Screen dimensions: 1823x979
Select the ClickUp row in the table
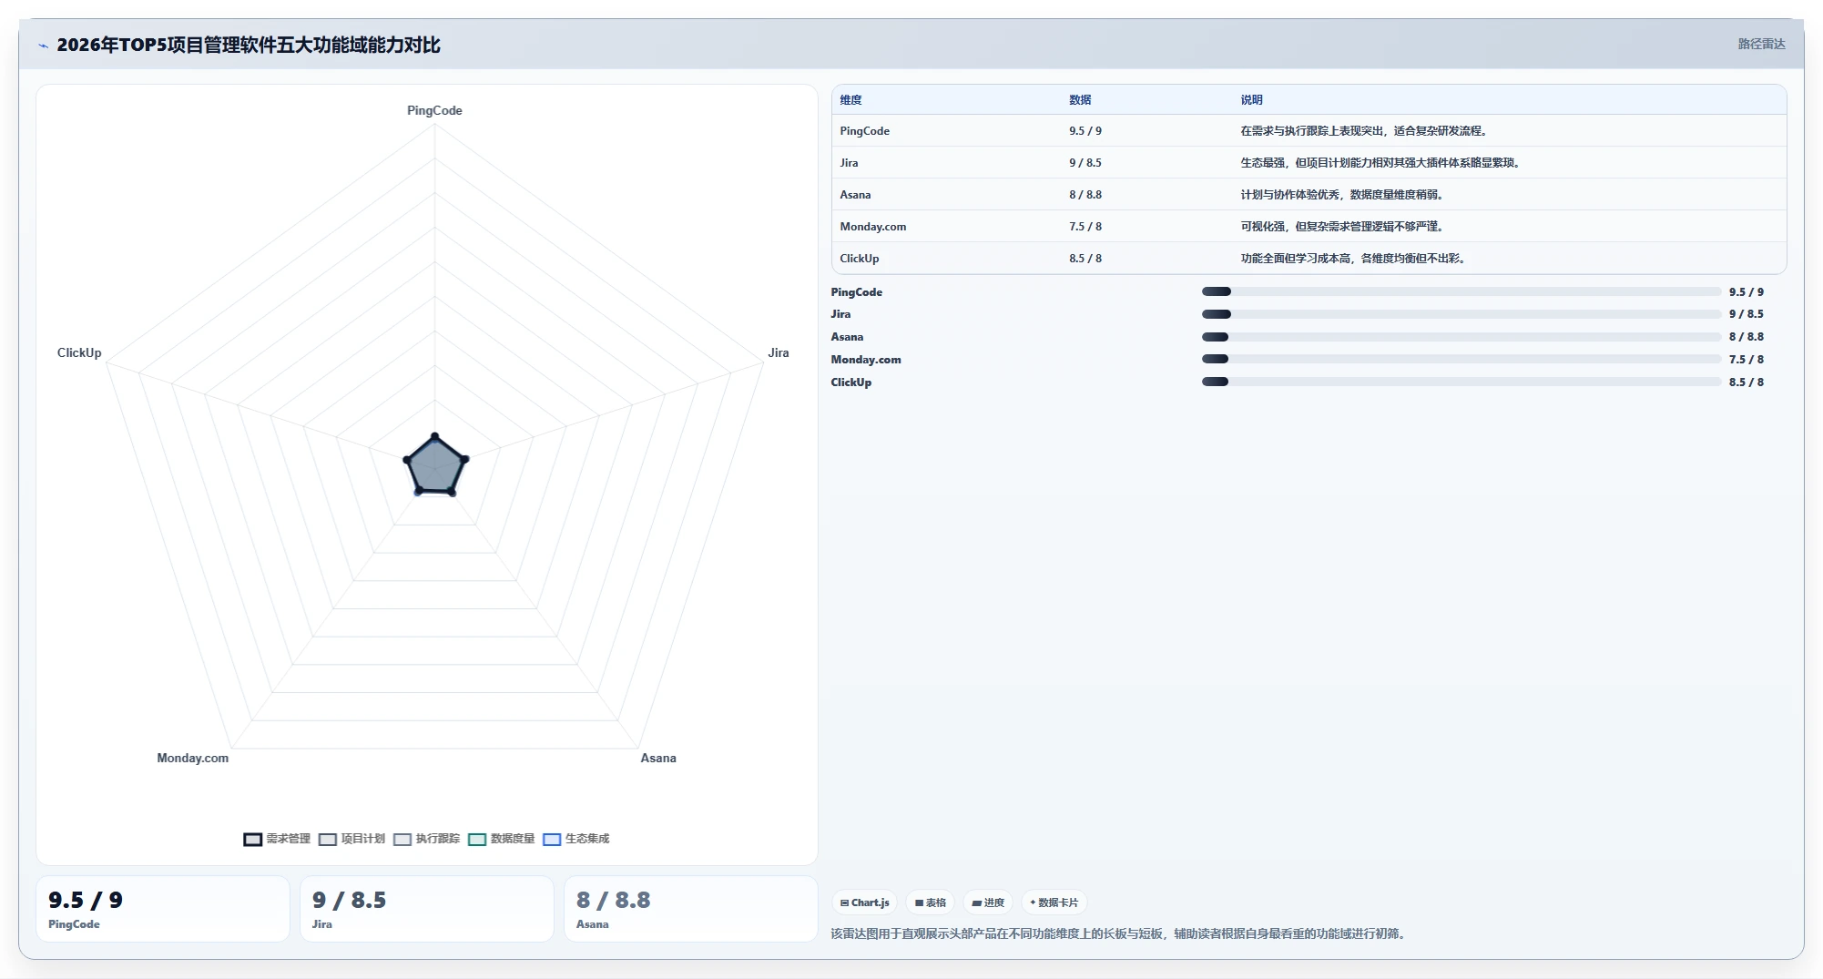[1309, 259]
